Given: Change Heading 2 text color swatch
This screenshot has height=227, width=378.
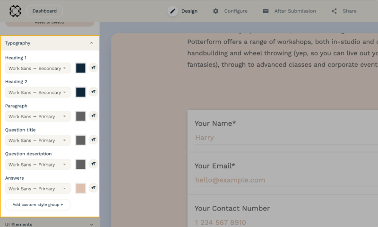Looking at the screenshot, I should tap(80, 92).
